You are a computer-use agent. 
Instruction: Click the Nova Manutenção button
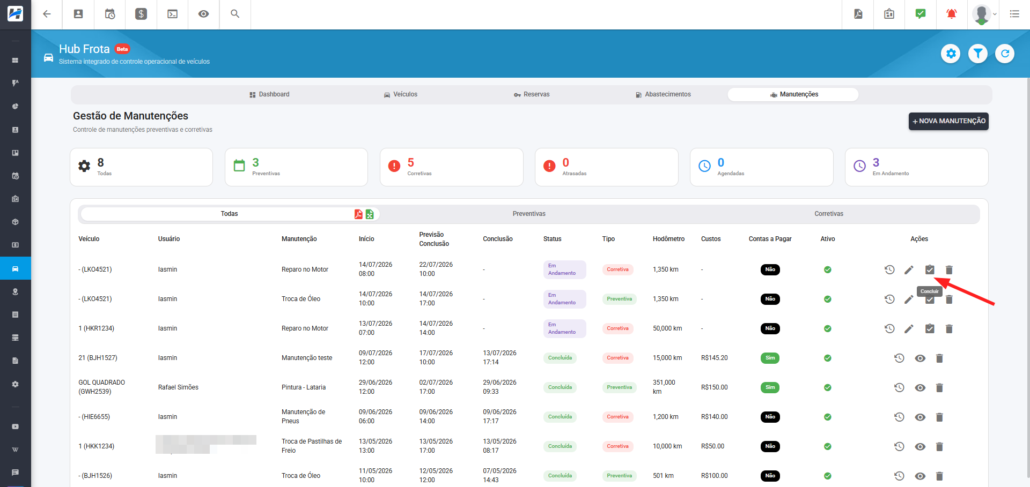pyautogui.click(x=948, y=121)
